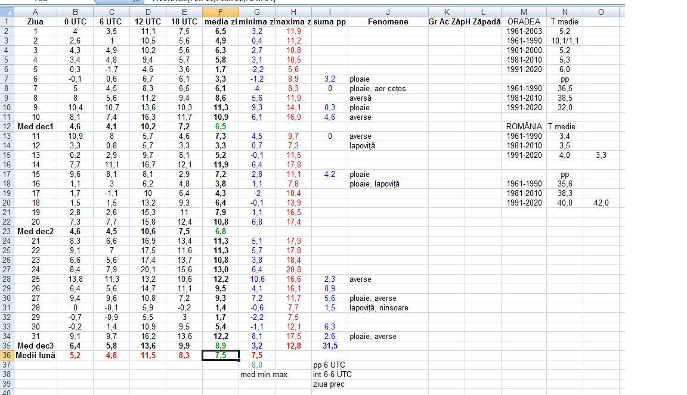687x395 pixels.
Task: Click the green 6,5 decade mean cell
Action: tap(221, 126)
